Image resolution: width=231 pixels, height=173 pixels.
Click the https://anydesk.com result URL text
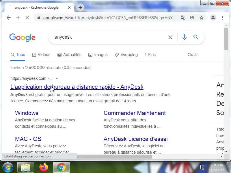28,78
